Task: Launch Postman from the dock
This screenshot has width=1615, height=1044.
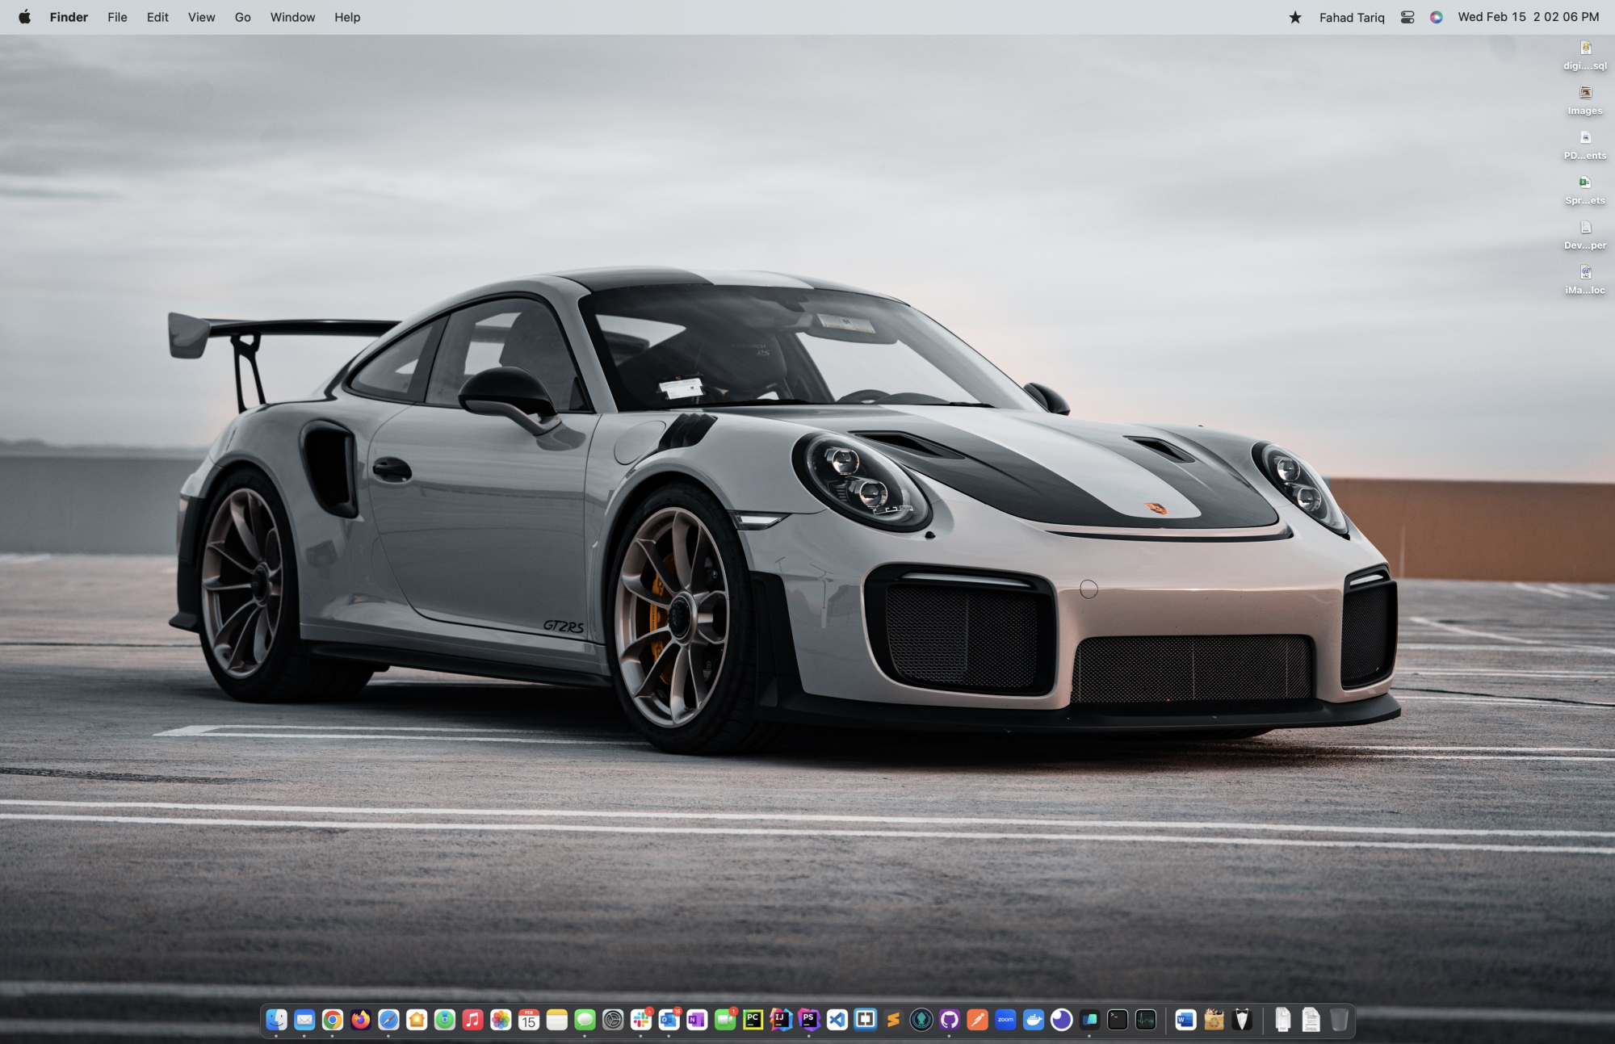Action: coord(977,1020)
